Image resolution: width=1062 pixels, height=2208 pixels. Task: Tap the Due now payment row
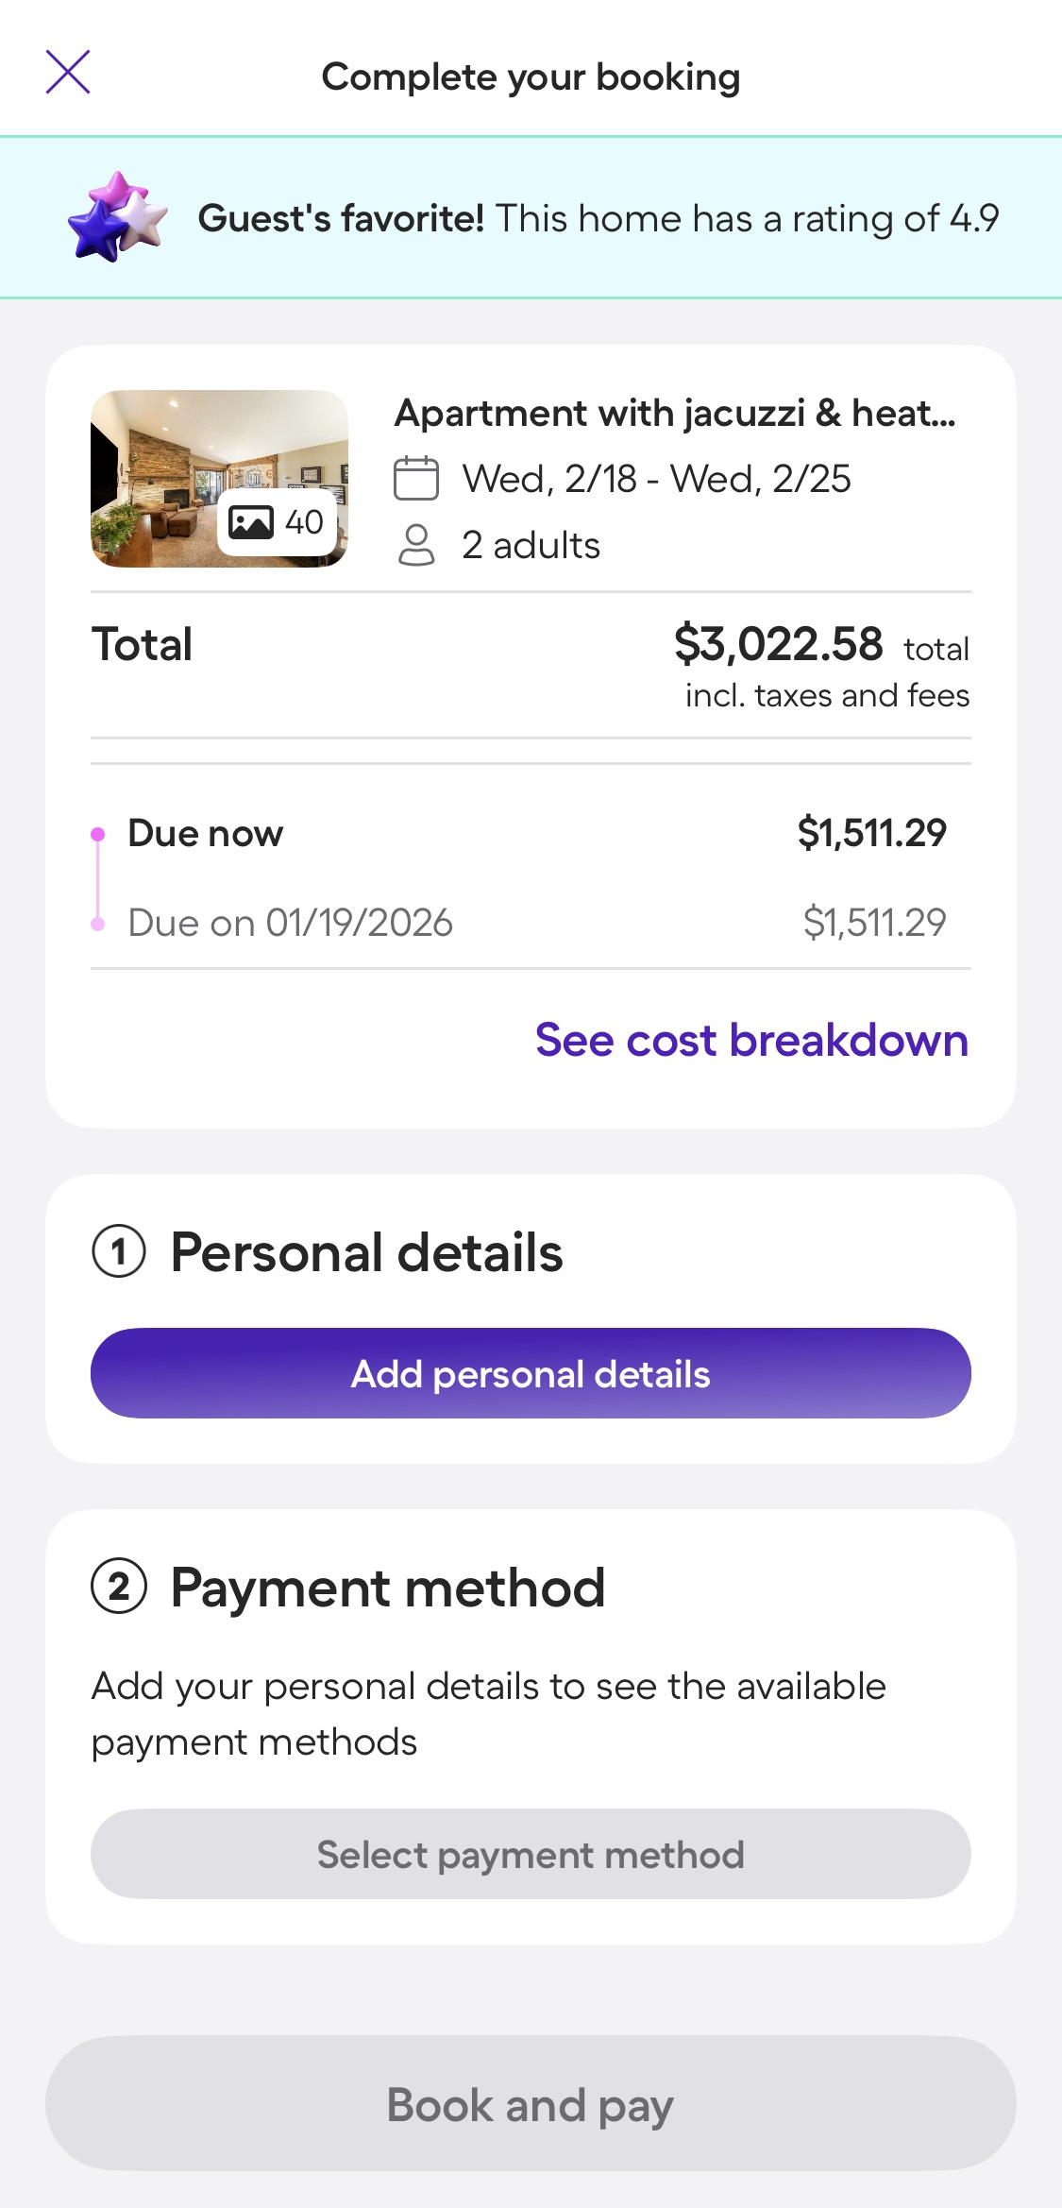[x=531, y=833]
